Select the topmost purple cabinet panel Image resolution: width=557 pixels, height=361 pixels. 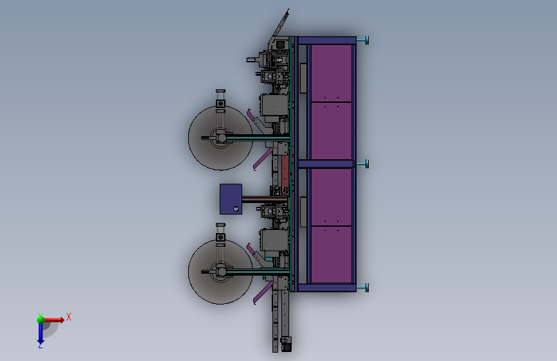pos(331,73)
